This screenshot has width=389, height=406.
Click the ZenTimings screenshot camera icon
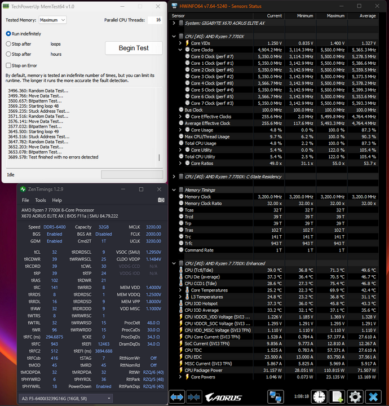(161, 200)
